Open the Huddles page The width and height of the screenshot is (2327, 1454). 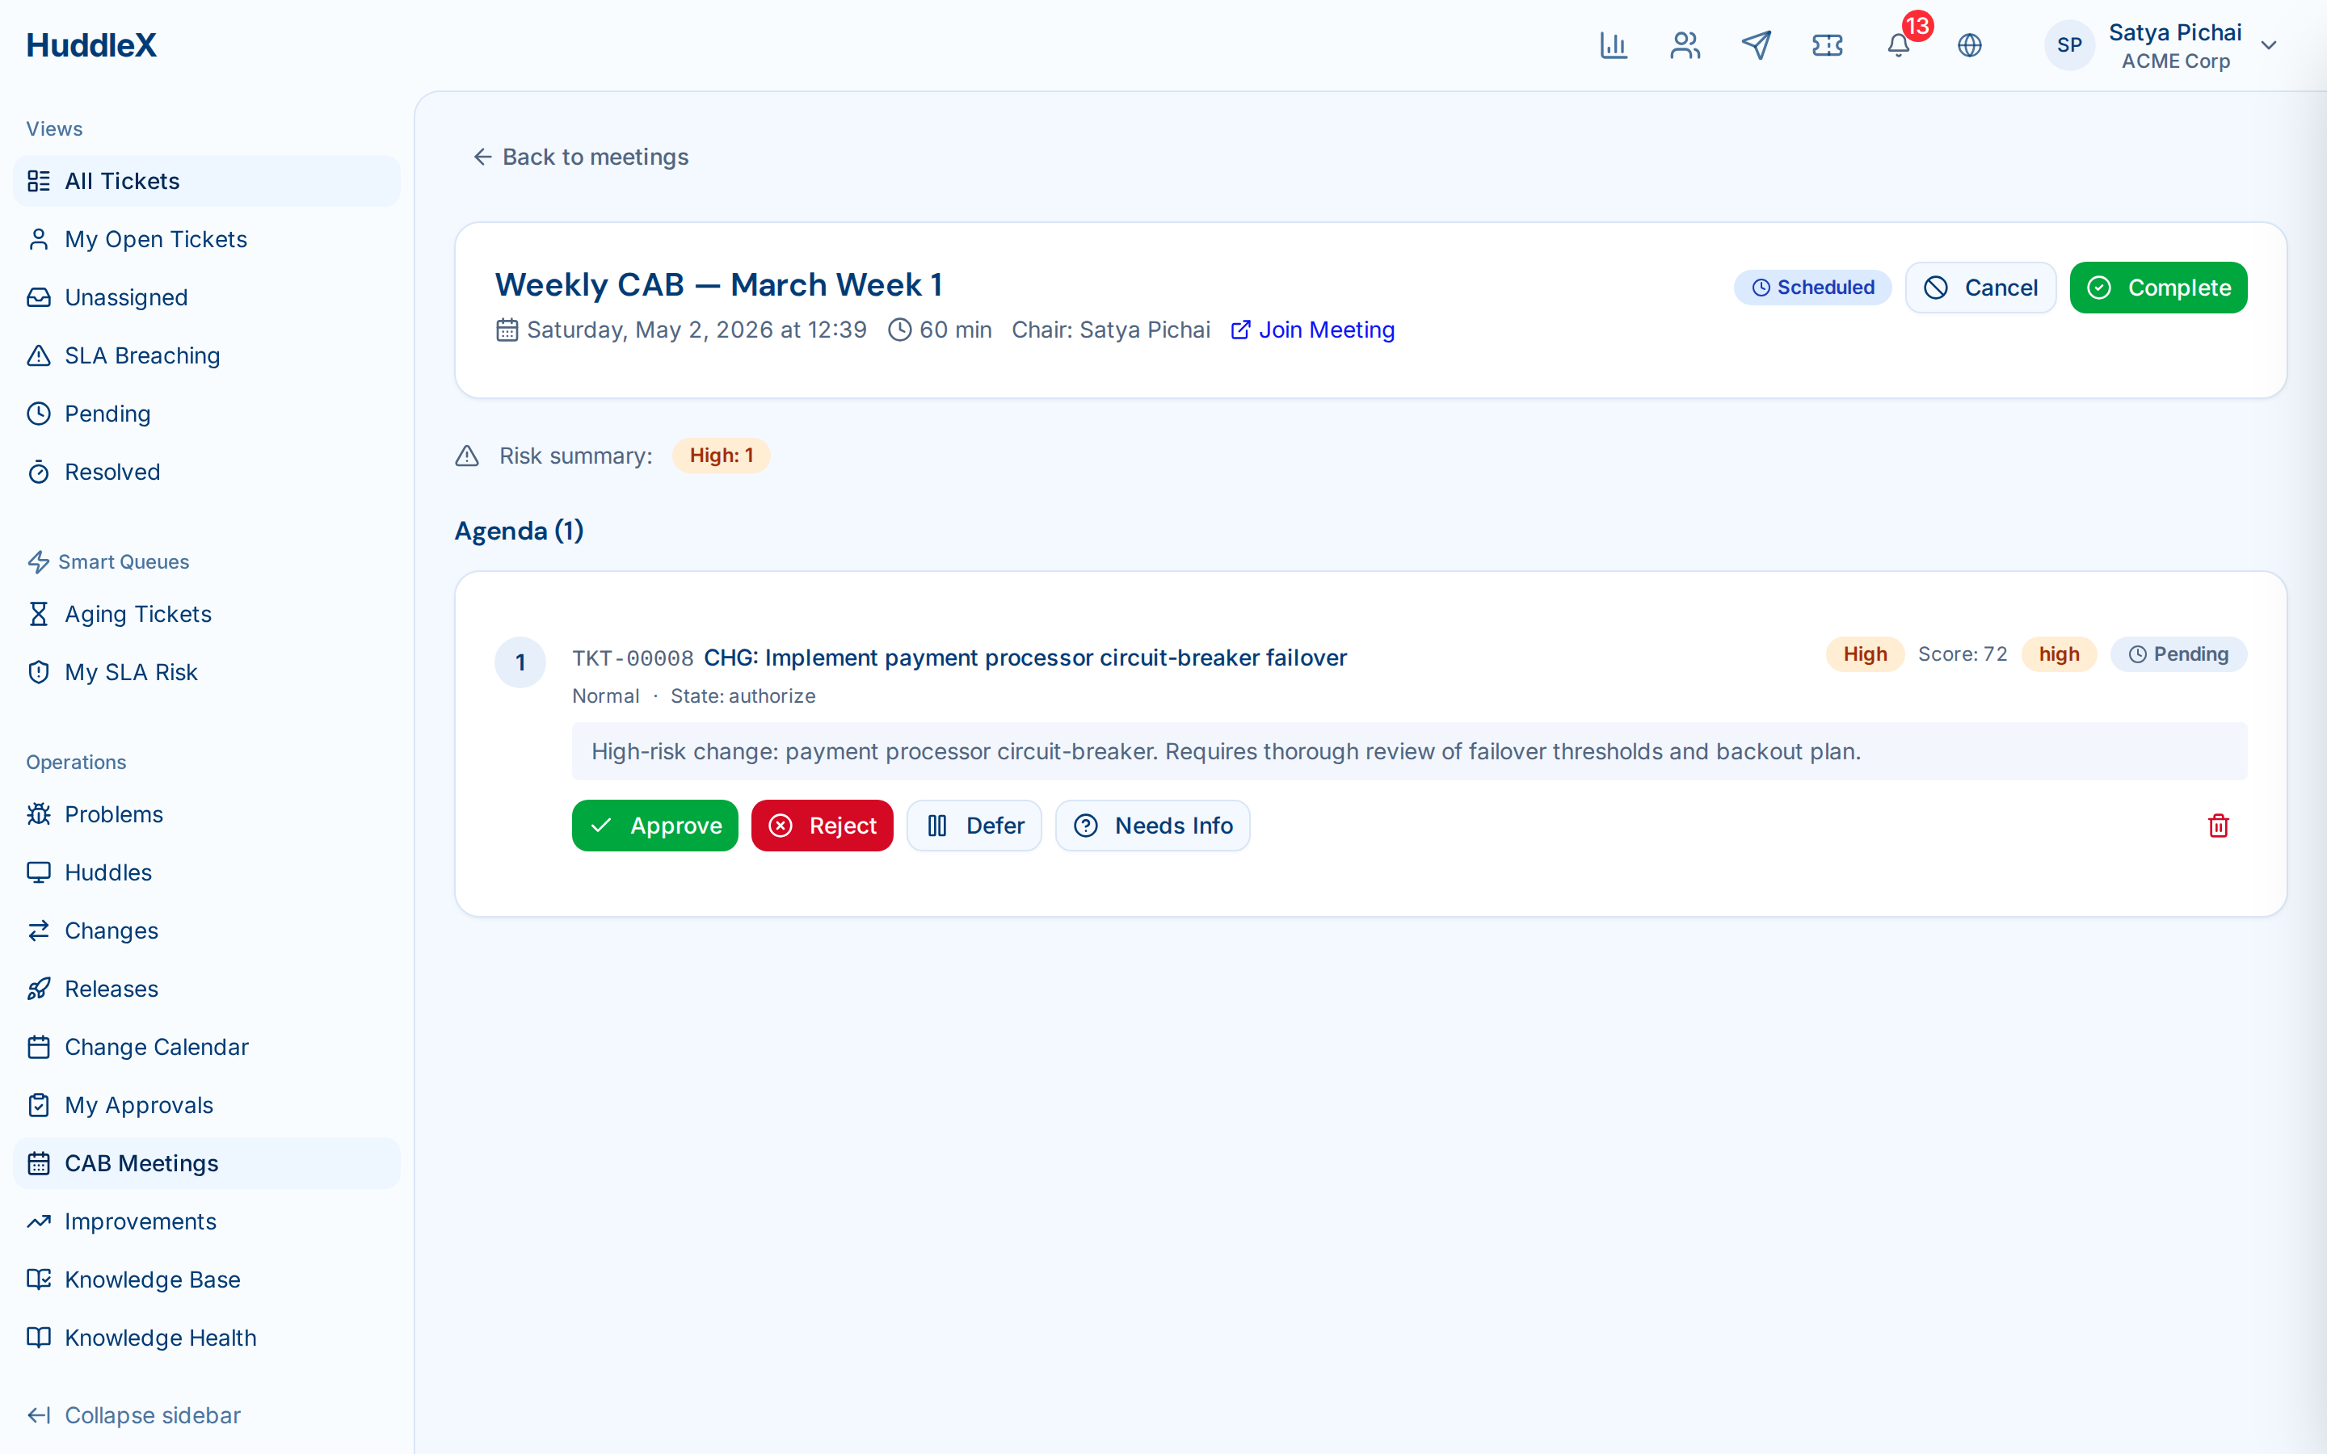(x=207, y=872)
